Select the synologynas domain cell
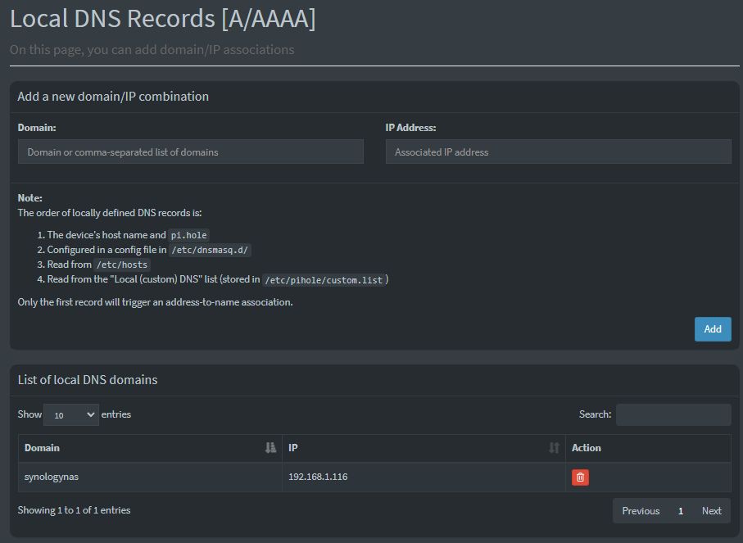This screenshot has width=743, height=543. [x=52, y=477]
